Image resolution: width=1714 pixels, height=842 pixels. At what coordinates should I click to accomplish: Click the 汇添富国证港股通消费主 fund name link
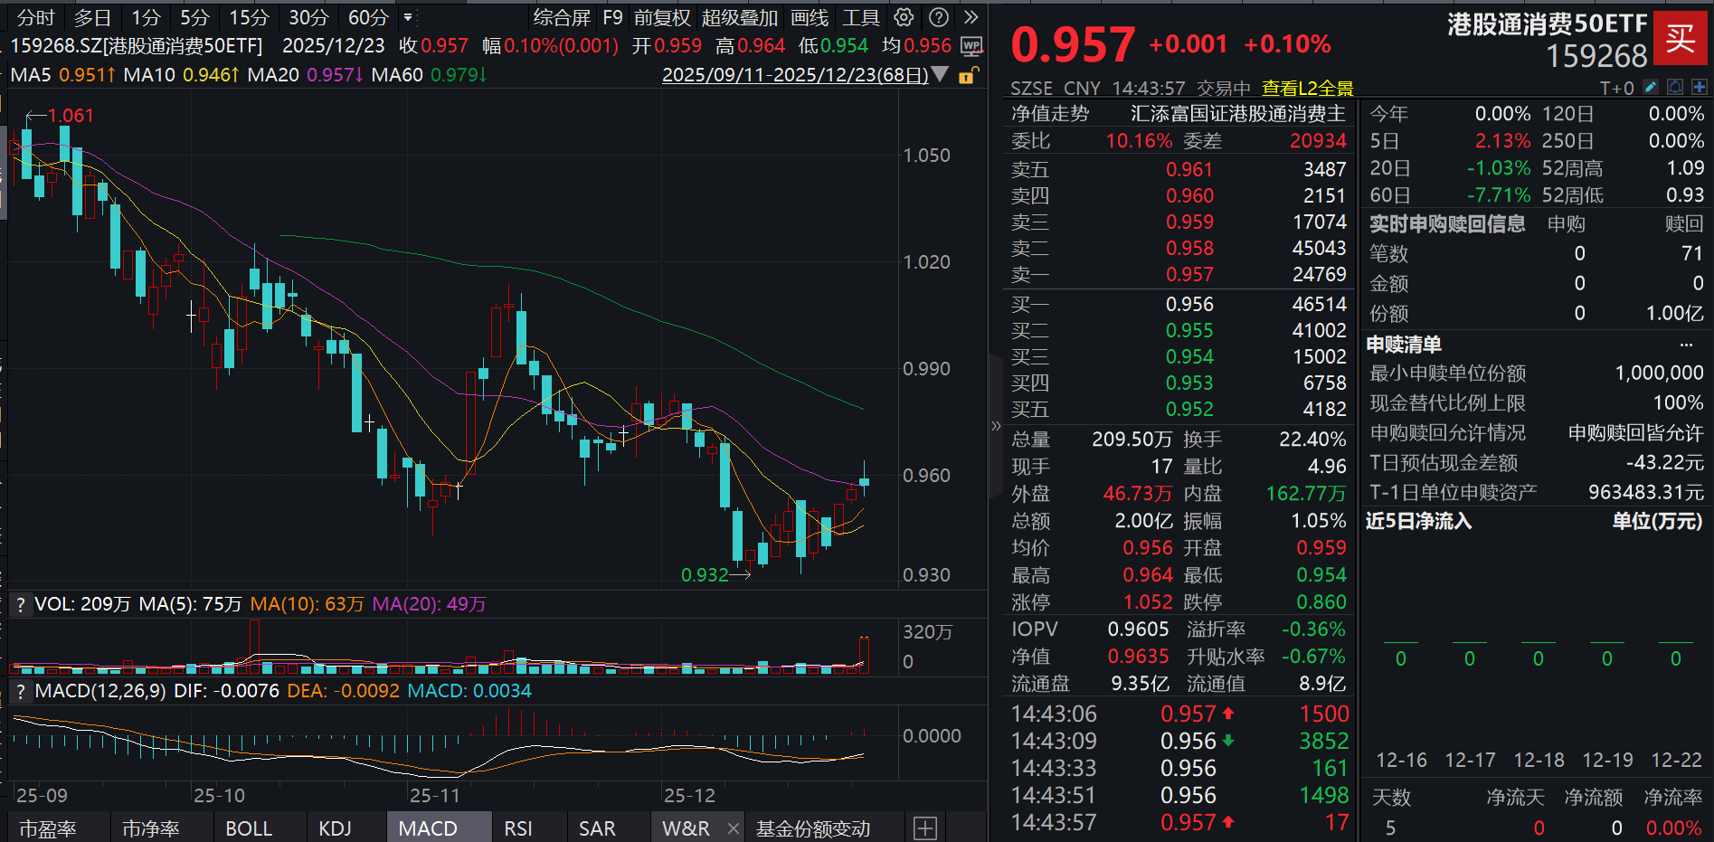pos(1238,114)
